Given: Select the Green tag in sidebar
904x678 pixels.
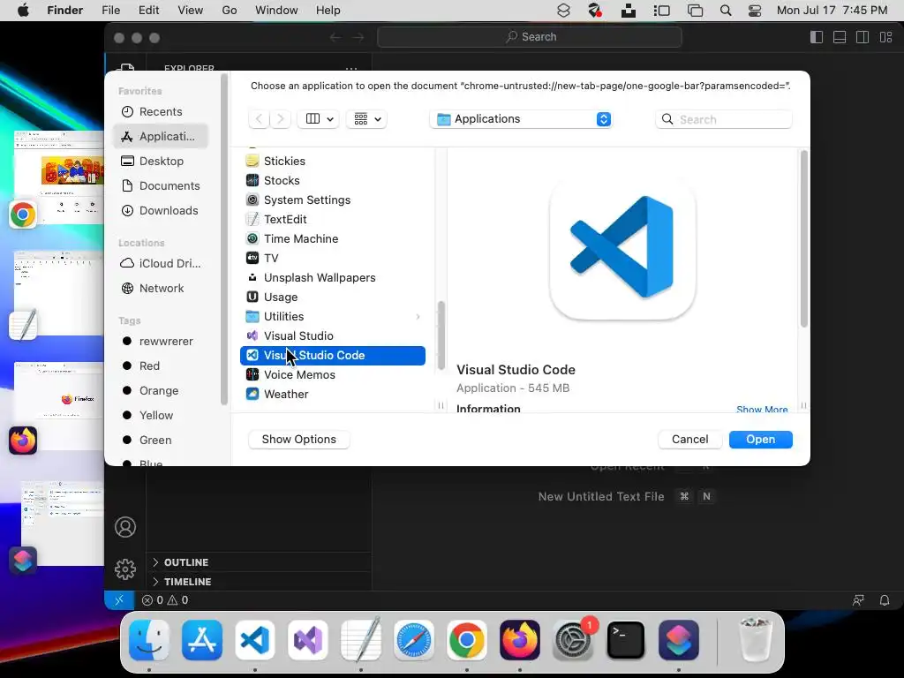Looking at the screenshot, I should click(161, 441).
